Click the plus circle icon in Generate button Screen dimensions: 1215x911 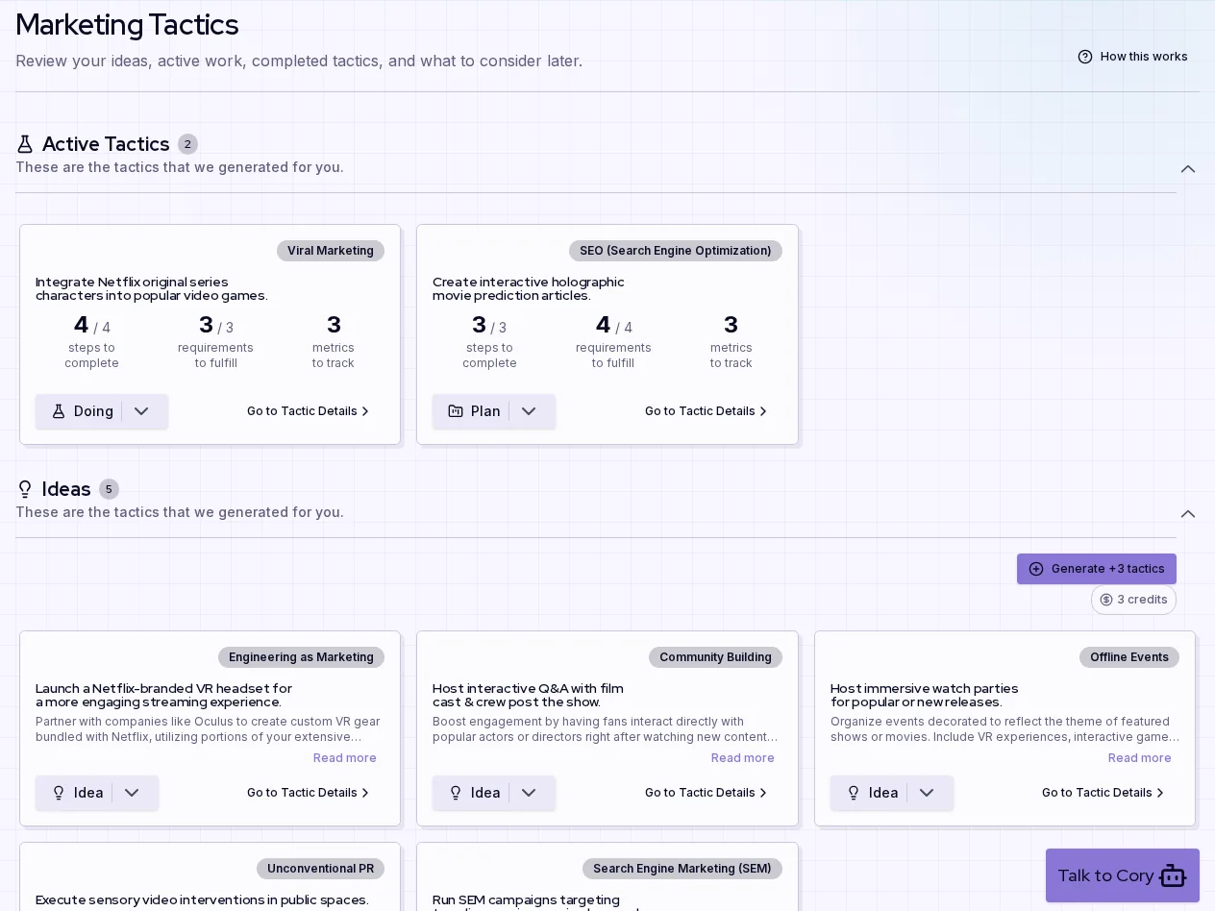point(1036,569)
